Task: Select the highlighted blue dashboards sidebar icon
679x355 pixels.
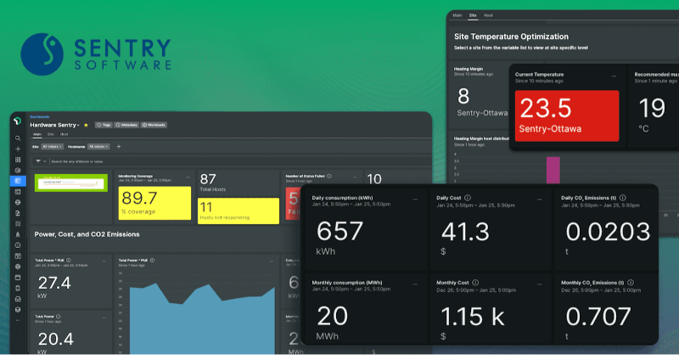Action: pyautogui.click(x=18, y=181)
